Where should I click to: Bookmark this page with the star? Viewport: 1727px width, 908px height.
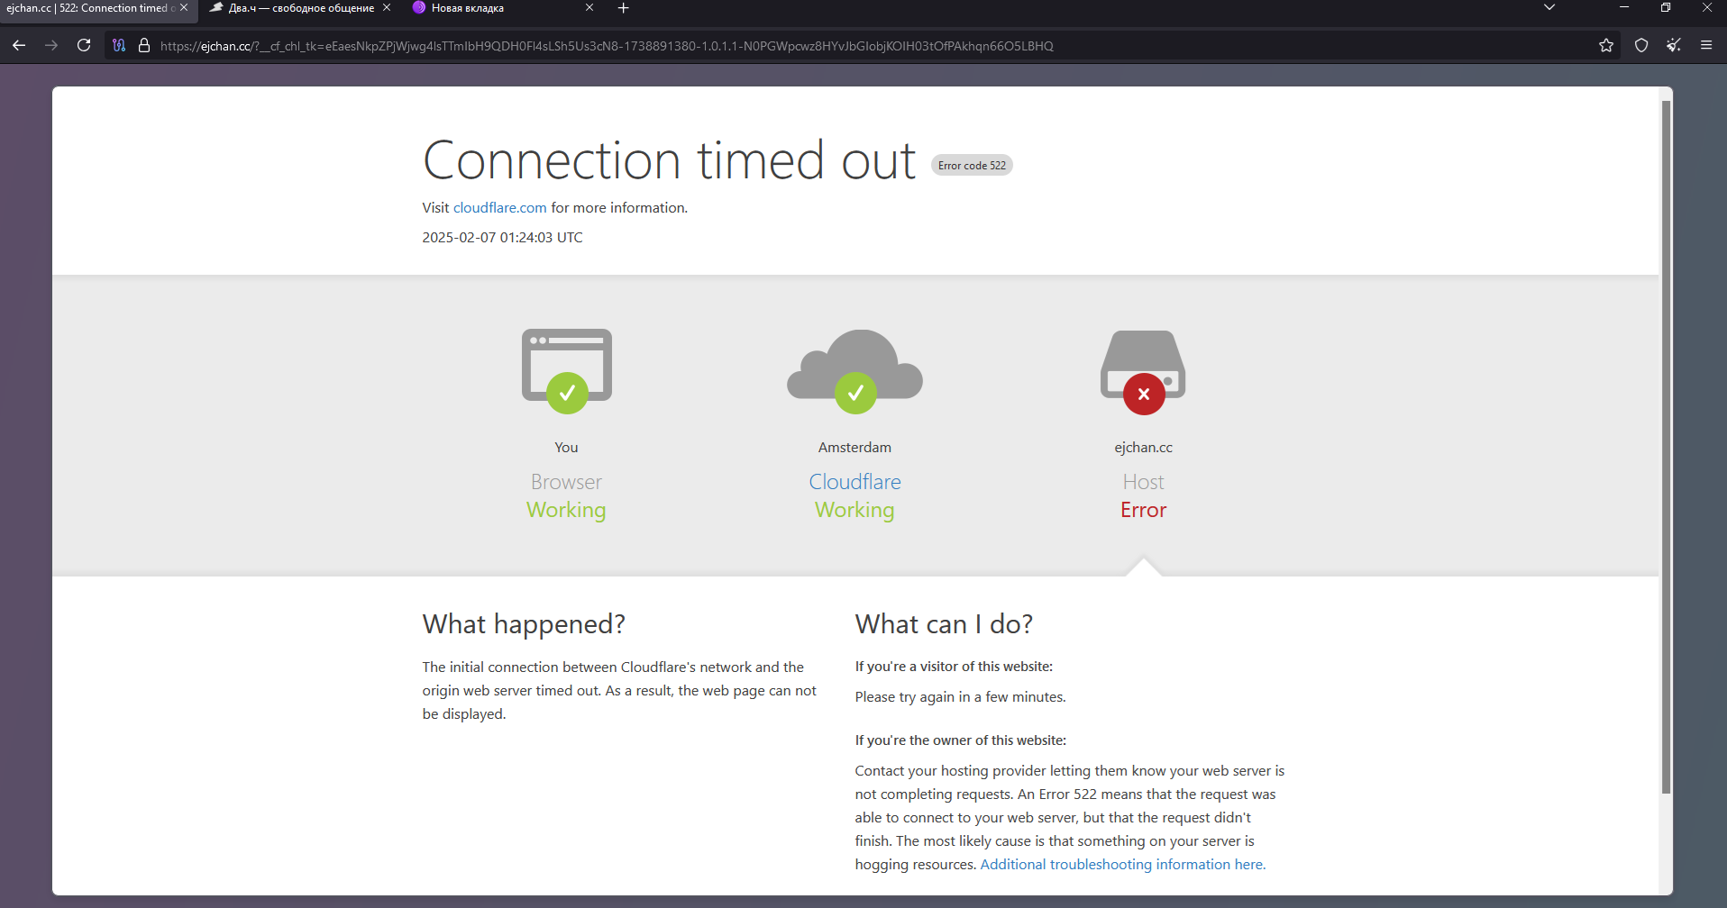[1606, 45]
